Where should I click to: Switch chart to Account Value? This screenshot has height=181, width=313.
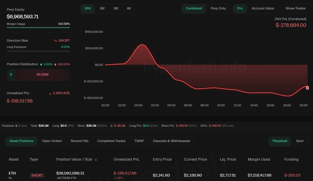click(x=263, y=8)
